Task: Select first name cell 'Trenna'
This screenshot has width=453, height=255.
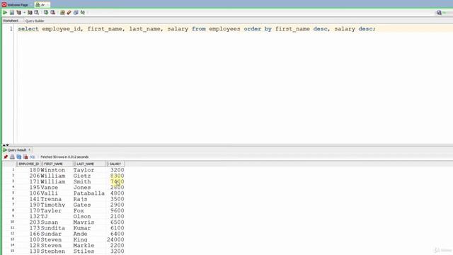Action: (51, 199)
